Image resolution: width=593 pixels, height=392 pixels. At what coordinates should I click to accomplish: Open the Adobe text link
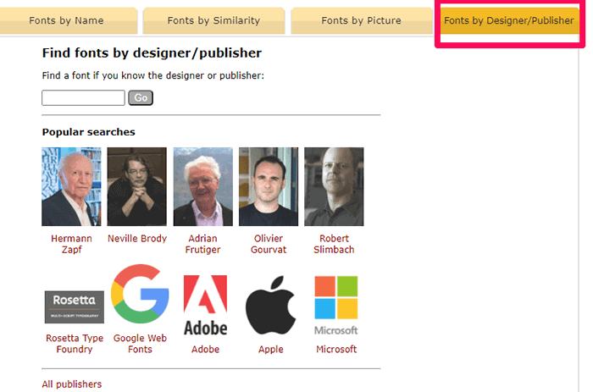[205, 350]
